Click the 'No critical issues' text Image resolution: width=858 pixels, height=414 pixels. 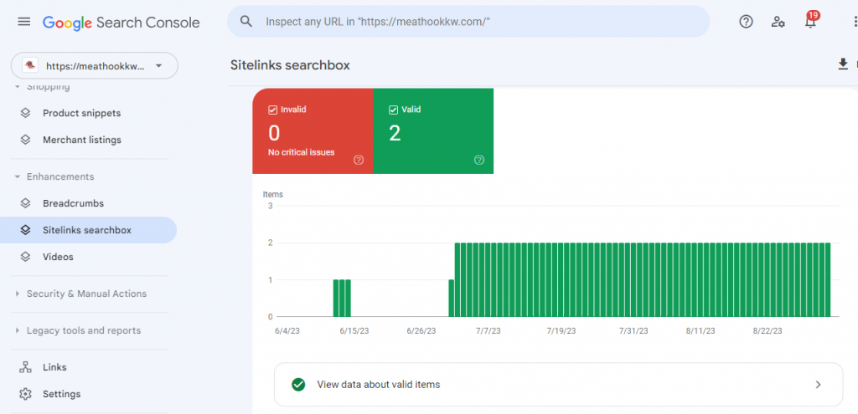pos(302,152)
